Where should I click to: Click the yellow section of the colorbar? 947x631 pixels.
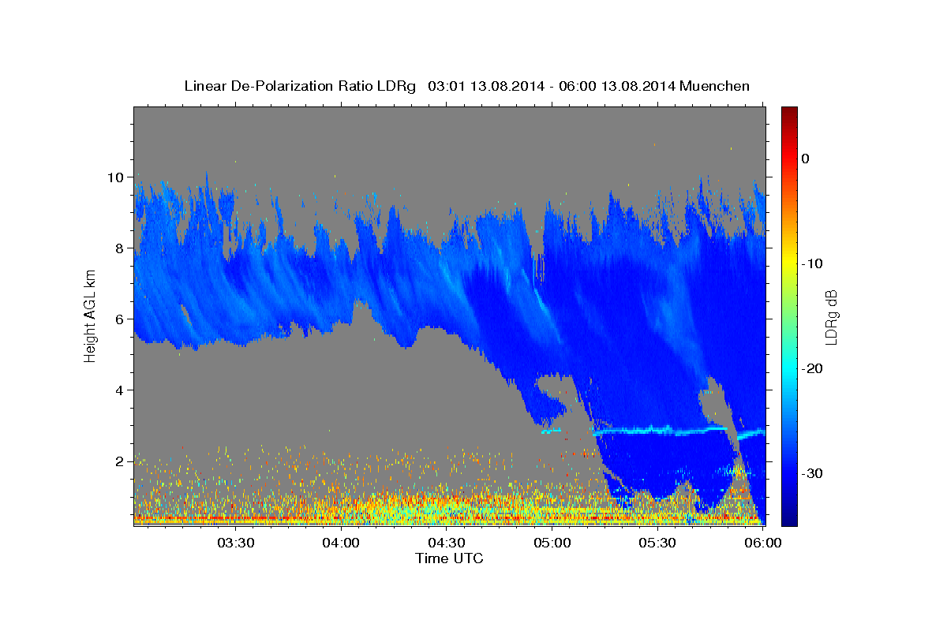point(789,260)
